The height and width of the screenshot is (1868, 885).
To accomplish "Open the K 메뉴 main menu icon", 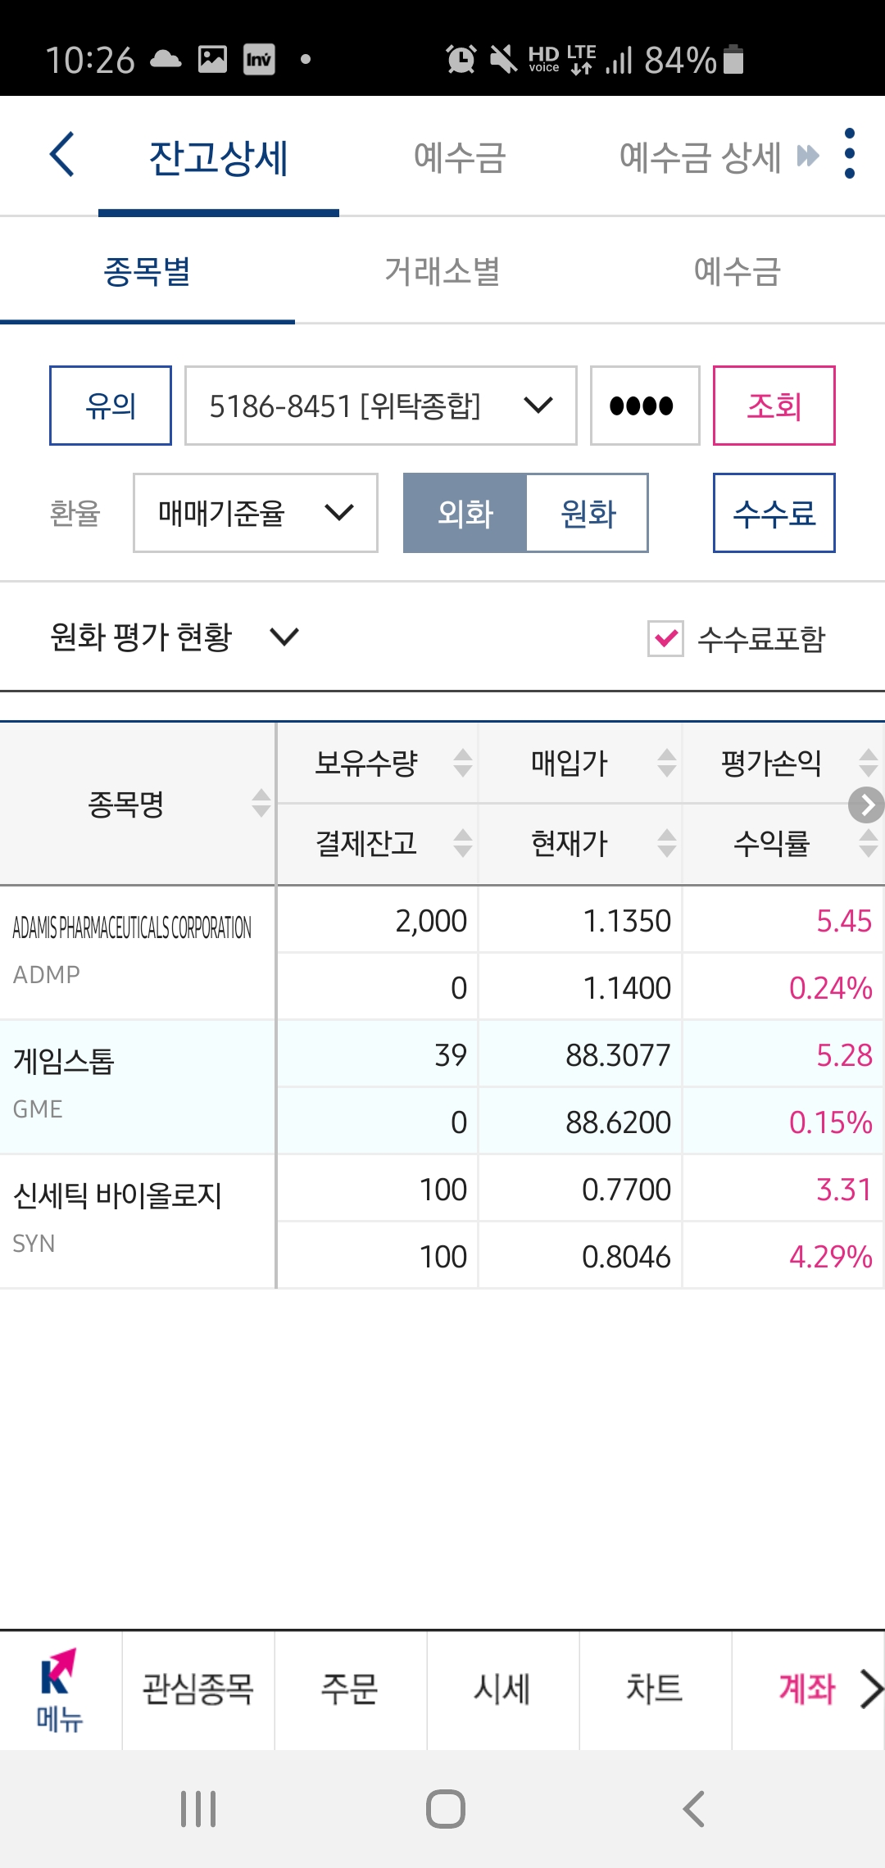I will (59, 1689).
